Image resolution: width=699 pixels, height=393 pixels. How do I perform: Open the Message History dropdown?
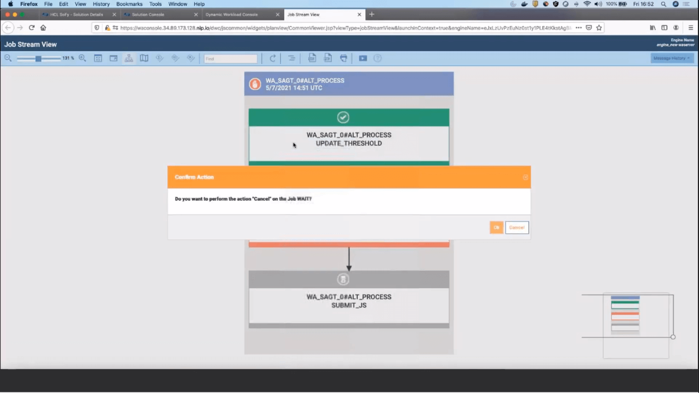tap(671, 58)
